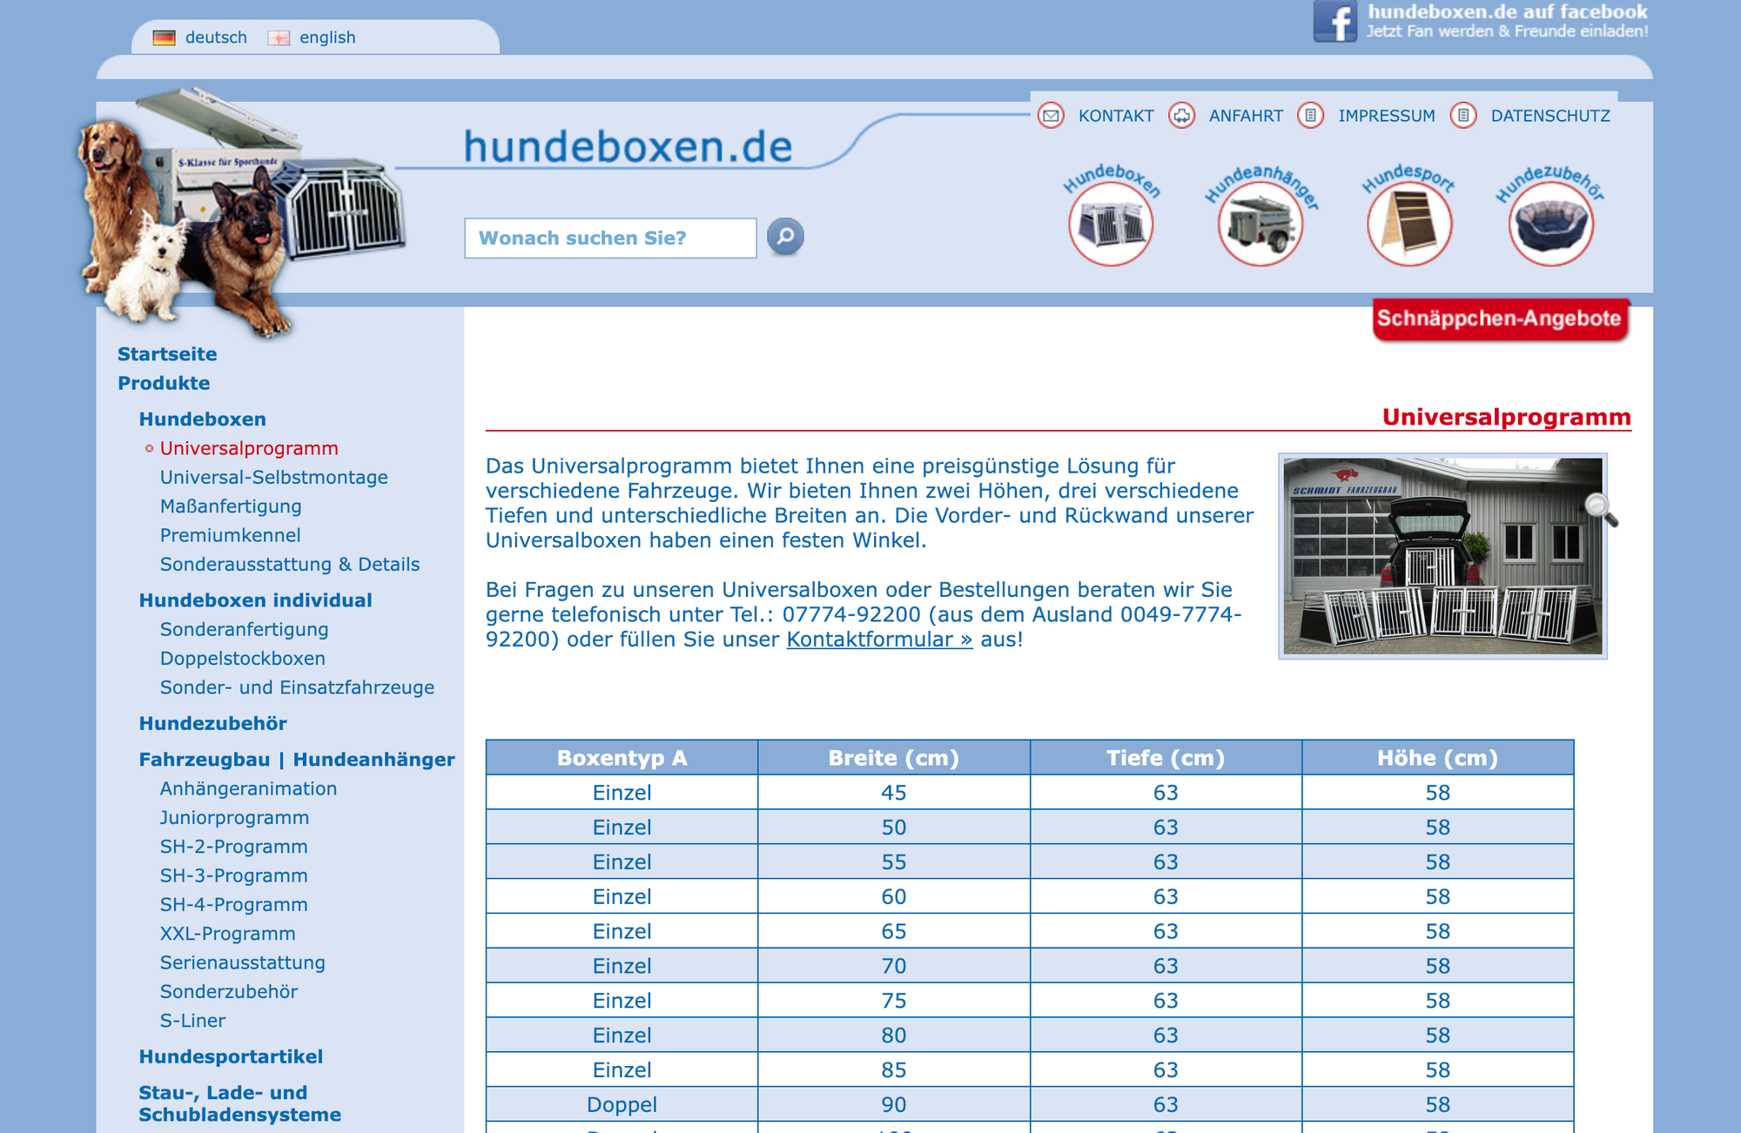Open Anhängeranimation sidebar link
The height and width of the screenshot is (1133, 1741).
[x=248, y=788]
